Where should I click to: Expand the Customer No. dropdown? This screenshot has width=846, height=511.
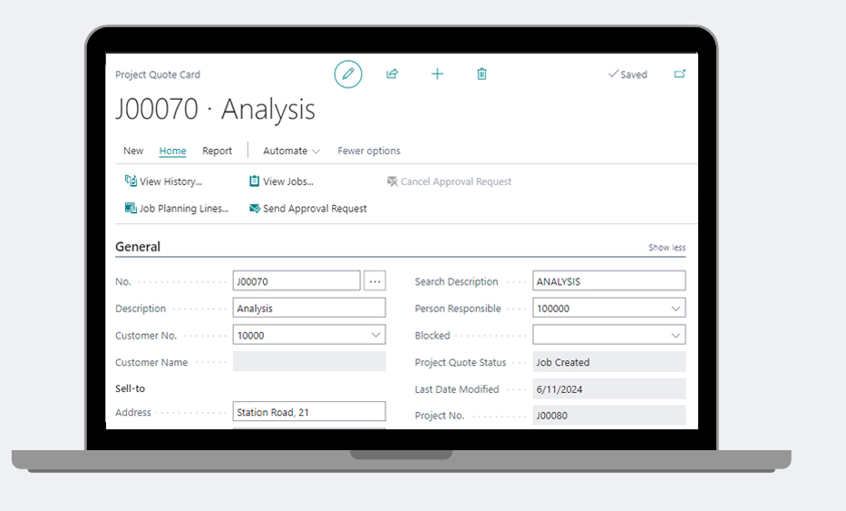click(376, 336)
